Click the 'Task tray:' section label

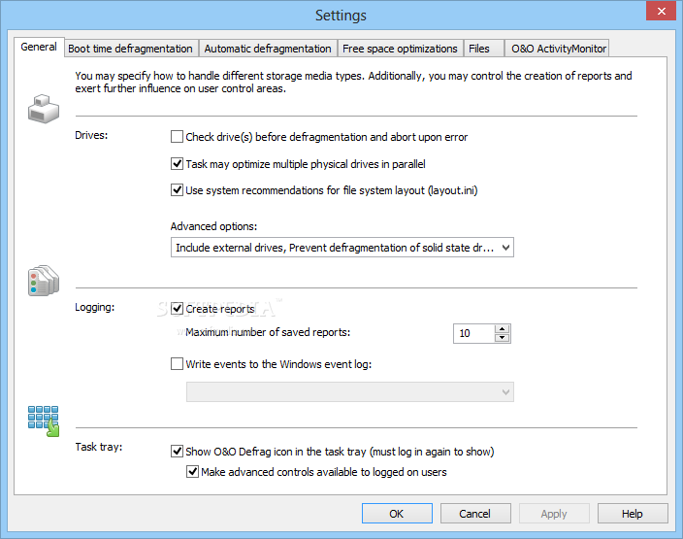click(98, 447)
